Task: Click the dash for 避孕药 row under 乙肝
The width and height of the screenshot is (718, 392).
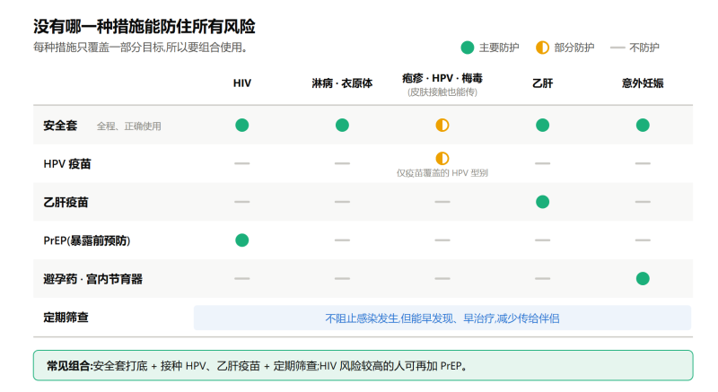Action: [x=543, y=279]
